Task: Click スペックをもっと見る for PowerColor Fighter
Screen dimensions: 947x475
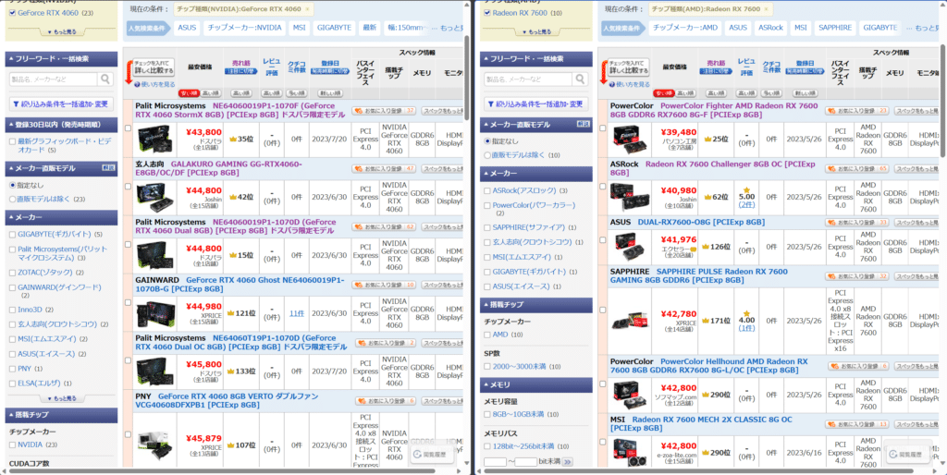Action: (916, 111)
